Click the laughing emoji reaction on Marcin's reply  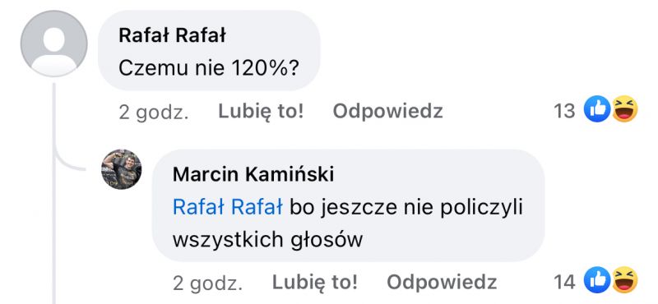(x=625, y=279)
